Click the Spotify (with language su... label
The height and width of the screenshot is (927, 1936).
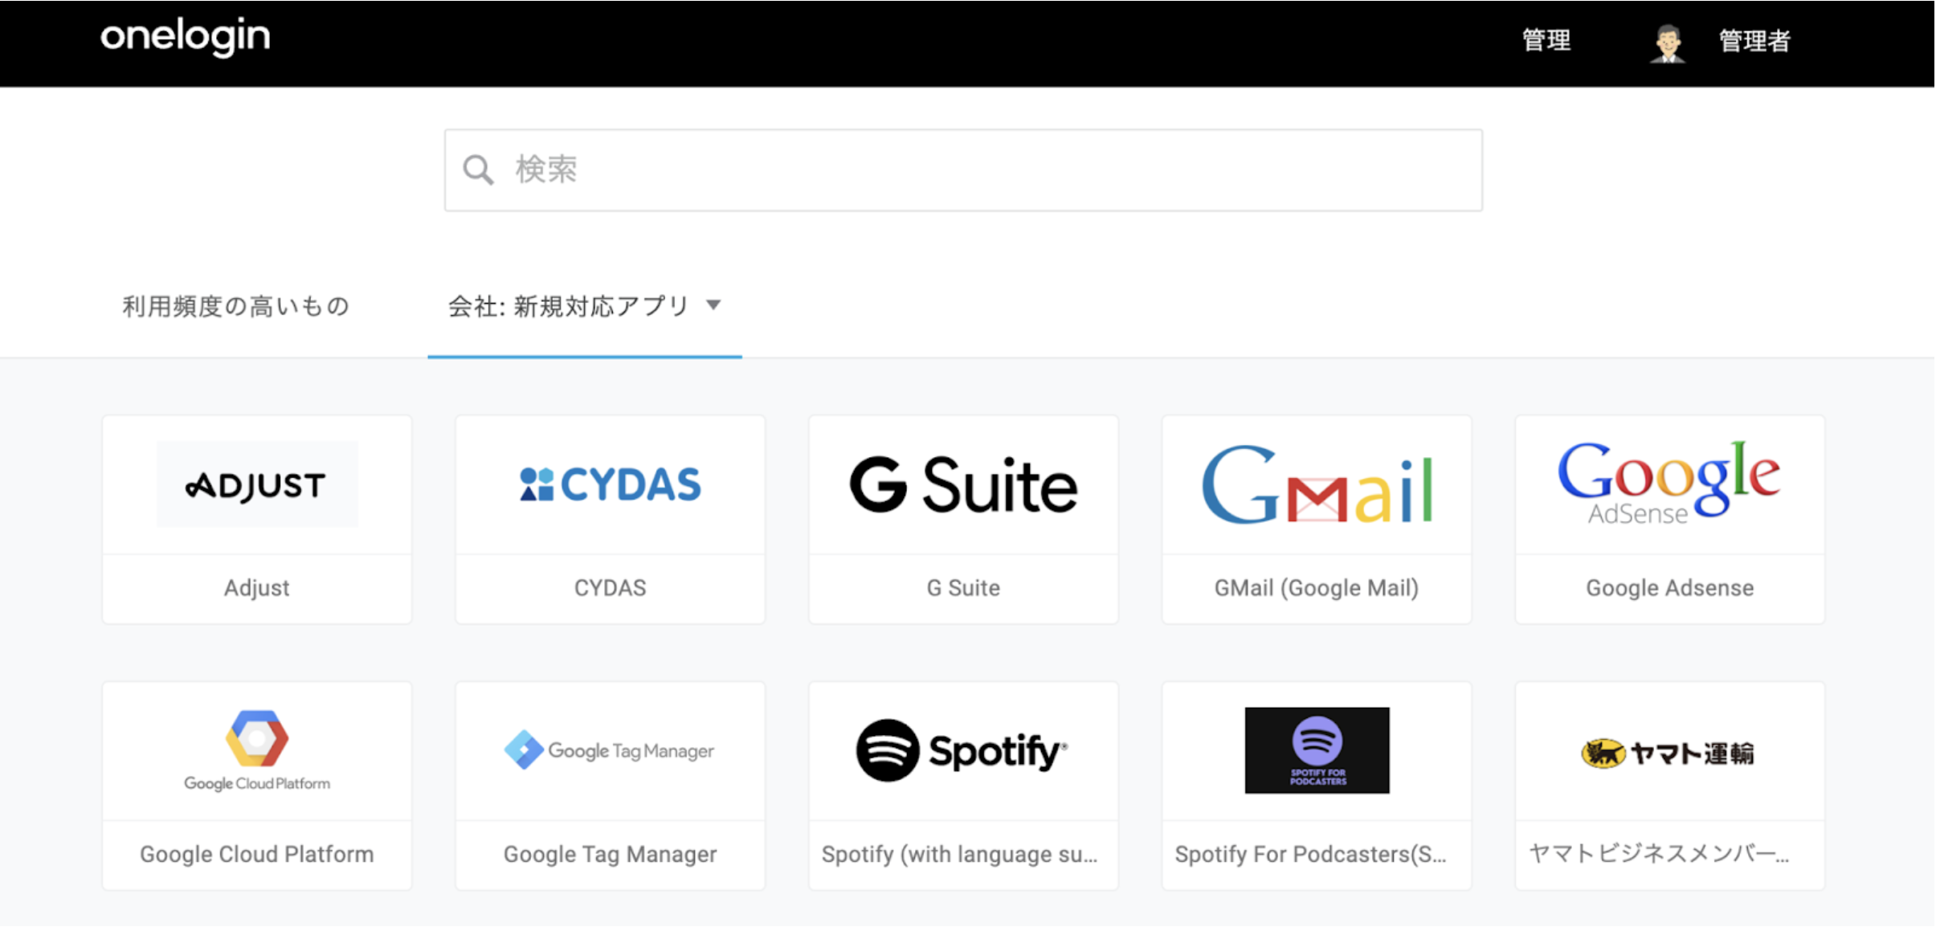coord(959,854)
